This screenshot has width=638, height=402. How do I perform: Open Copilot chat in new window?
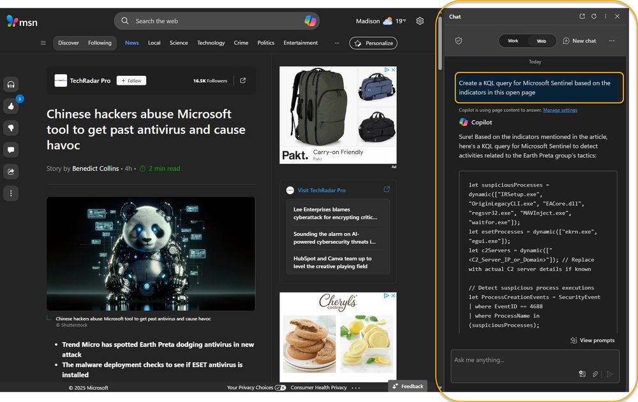pos(582,17)
